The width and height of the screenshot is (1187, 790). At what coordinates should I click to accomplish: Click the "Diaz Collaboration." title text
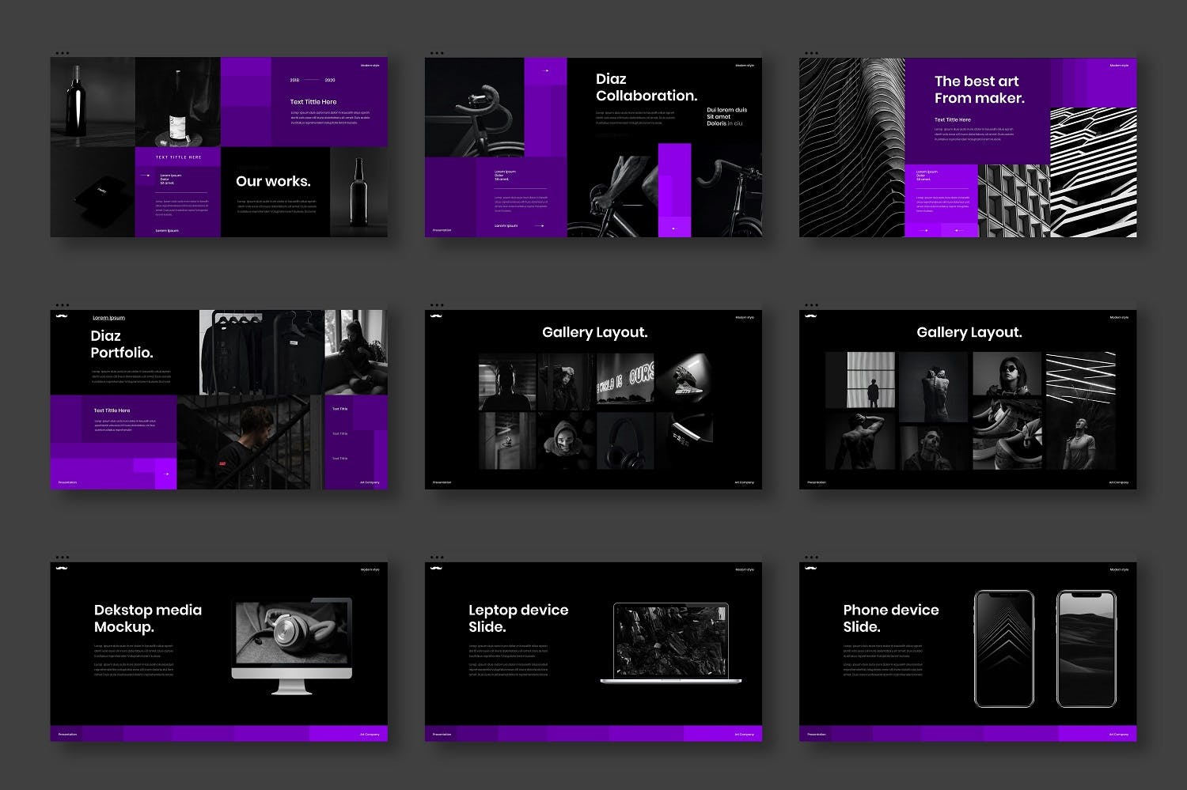646,87
